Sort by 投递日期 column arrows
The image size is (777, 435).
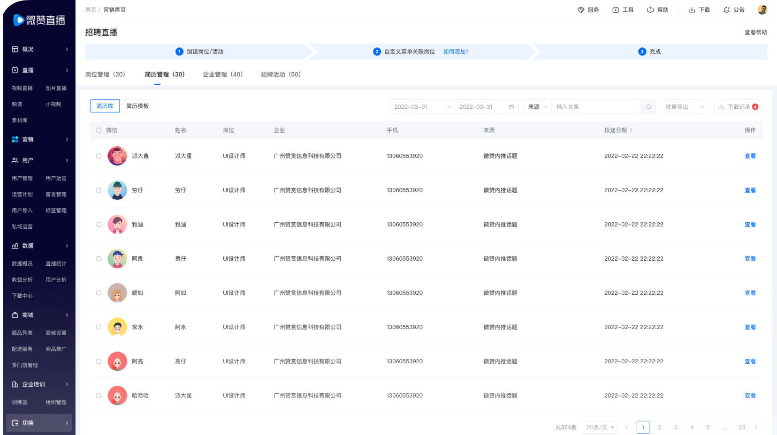(x=631, y=130)
